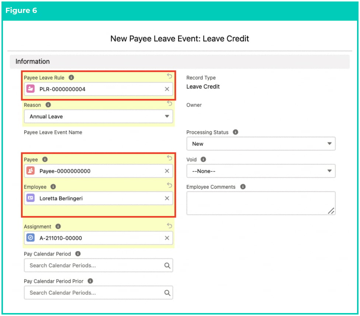This screenshot has width=360, height=316.
Task: Clear the Loretta Berlingeri selection
Action: [x=167, y=198]
